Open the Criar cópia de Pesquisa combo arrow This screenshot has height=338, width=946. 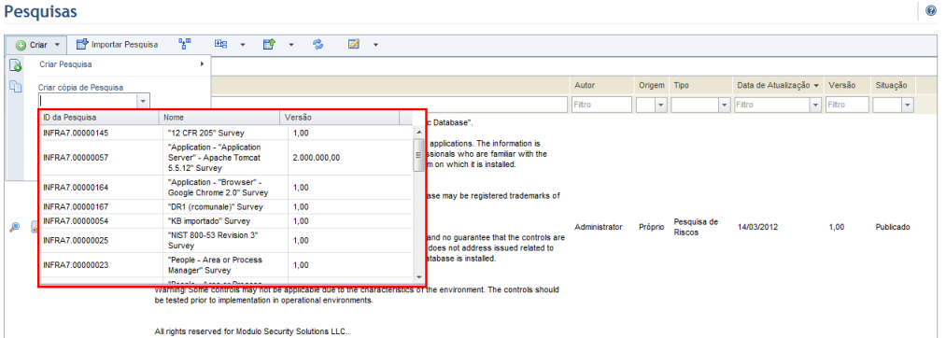[x=143, y=102]
